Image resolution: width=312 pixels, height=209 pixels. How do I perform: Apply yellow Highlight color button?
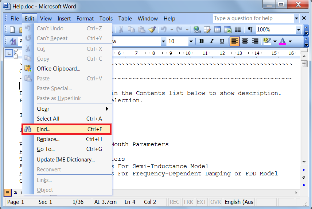pos(267,41)
